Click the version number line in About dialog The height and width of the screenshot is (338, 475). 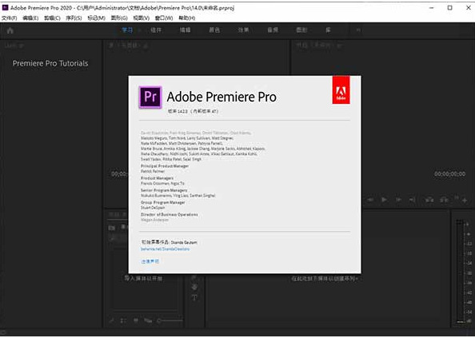pyautogui.click(x=194, y=111)
